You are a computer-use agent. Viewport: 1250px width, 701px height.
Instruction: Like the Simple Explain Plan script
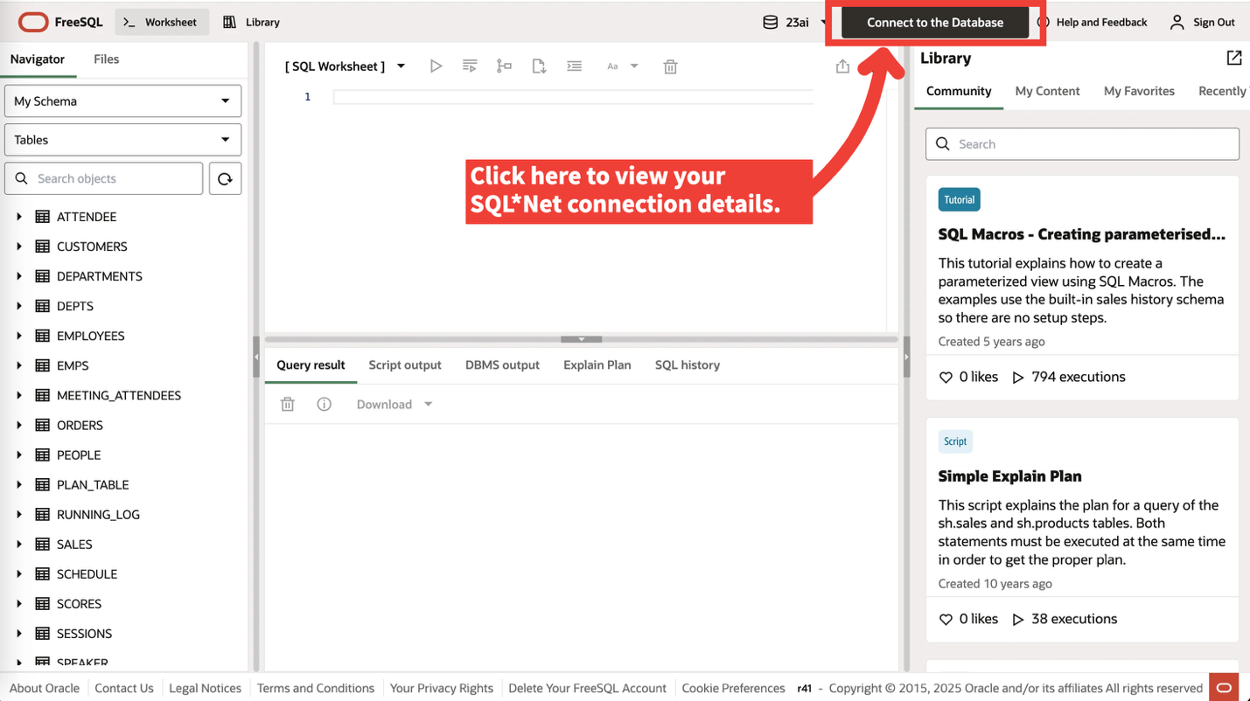click(x=946, y=619)
